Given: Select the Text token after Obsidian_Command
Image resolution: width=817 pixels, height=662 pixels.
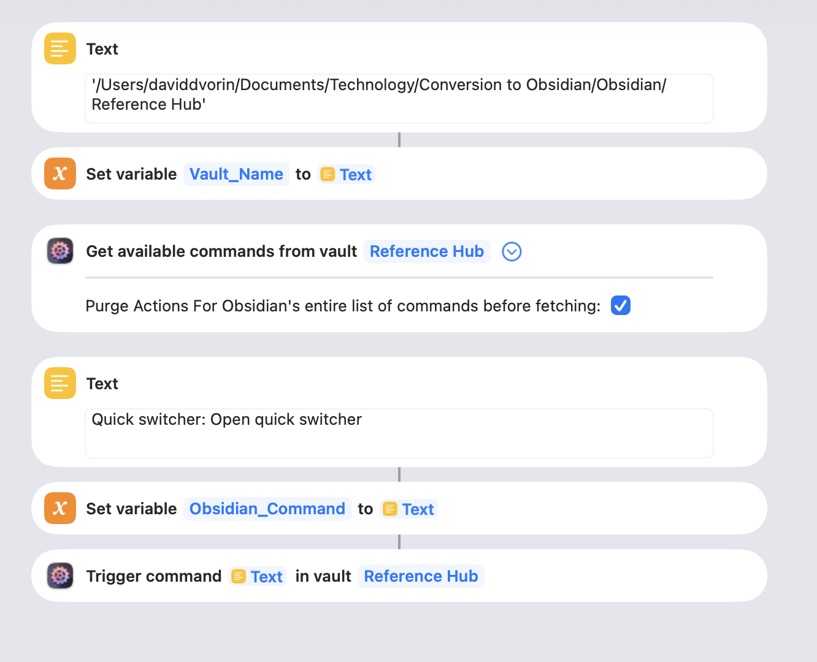Looking at the screenshot, I should 409,509.
